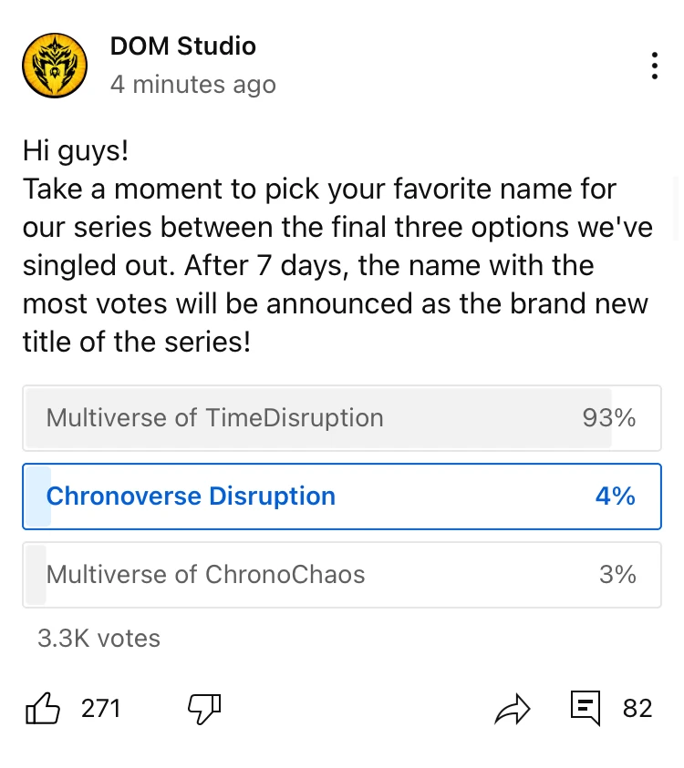Select the Chronoverse Disruption poll option
Viewport: 684px width, 768px height.
191,497
